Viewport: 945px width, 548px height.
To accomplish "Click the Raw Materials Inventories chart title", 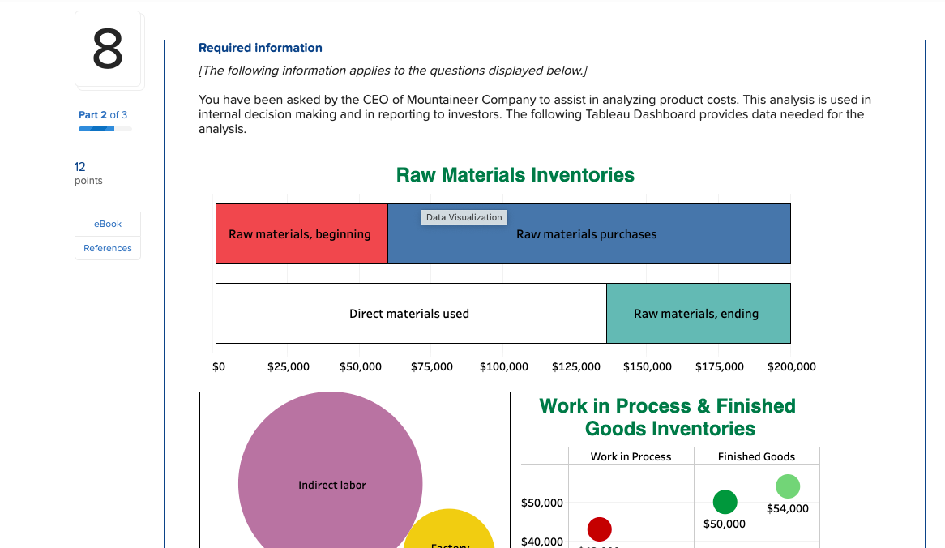I will [515, 175].
